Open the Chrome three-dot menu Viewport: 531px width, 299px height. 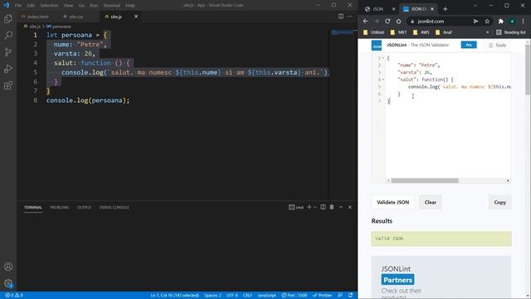pyautogui.click(x=524, y=21)
